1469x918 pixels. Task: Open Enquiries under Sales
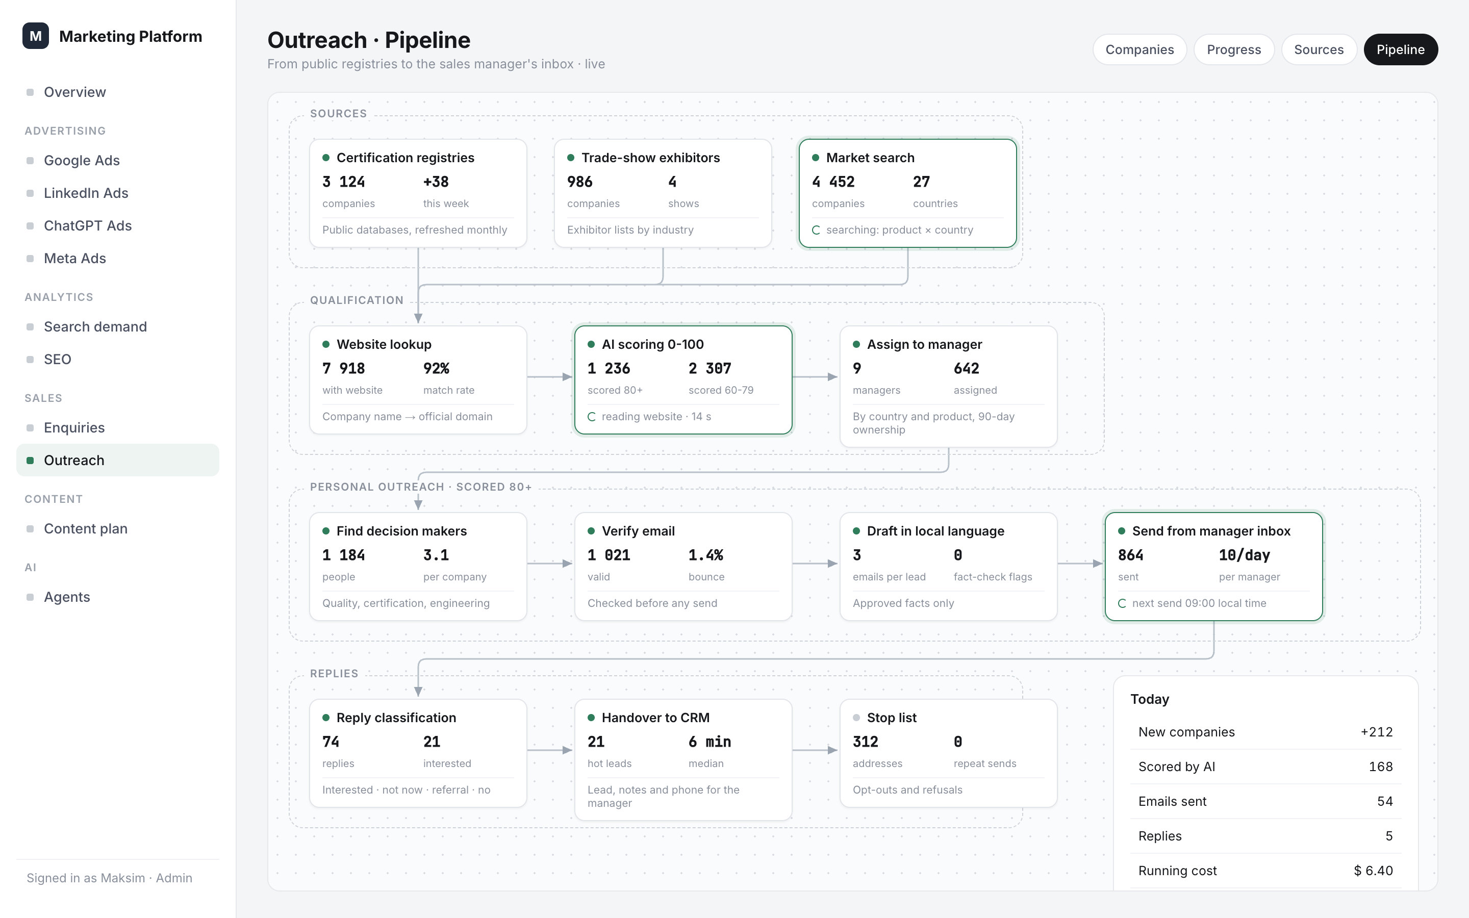point(117,427)
